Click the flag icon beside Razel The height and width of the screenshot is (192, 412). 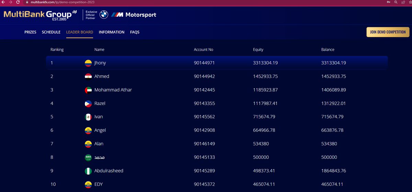pos(88,103)
